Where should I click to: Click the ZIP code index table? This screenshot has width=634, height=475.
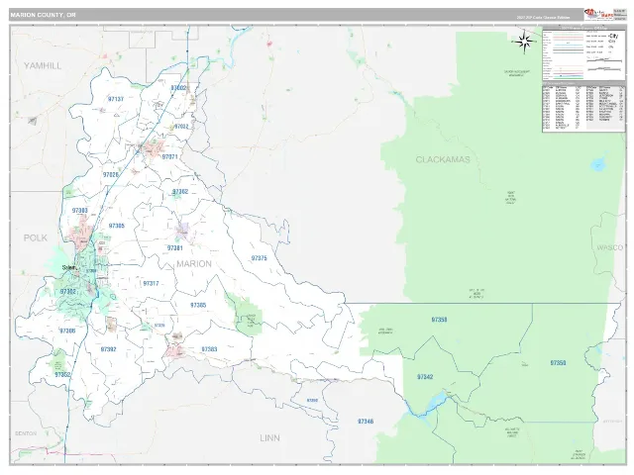(583, 108)
